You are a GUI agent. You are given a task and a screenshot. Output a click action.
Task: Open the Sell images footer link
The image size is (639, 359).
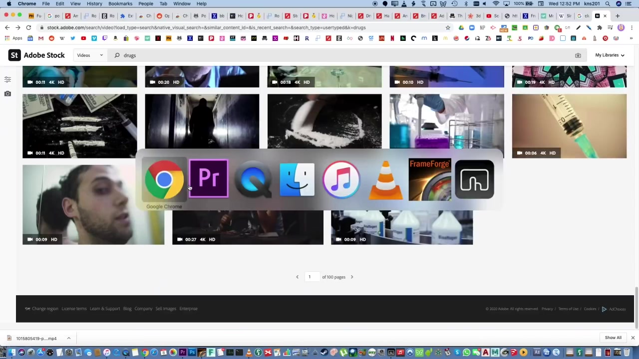coord(166,309)
